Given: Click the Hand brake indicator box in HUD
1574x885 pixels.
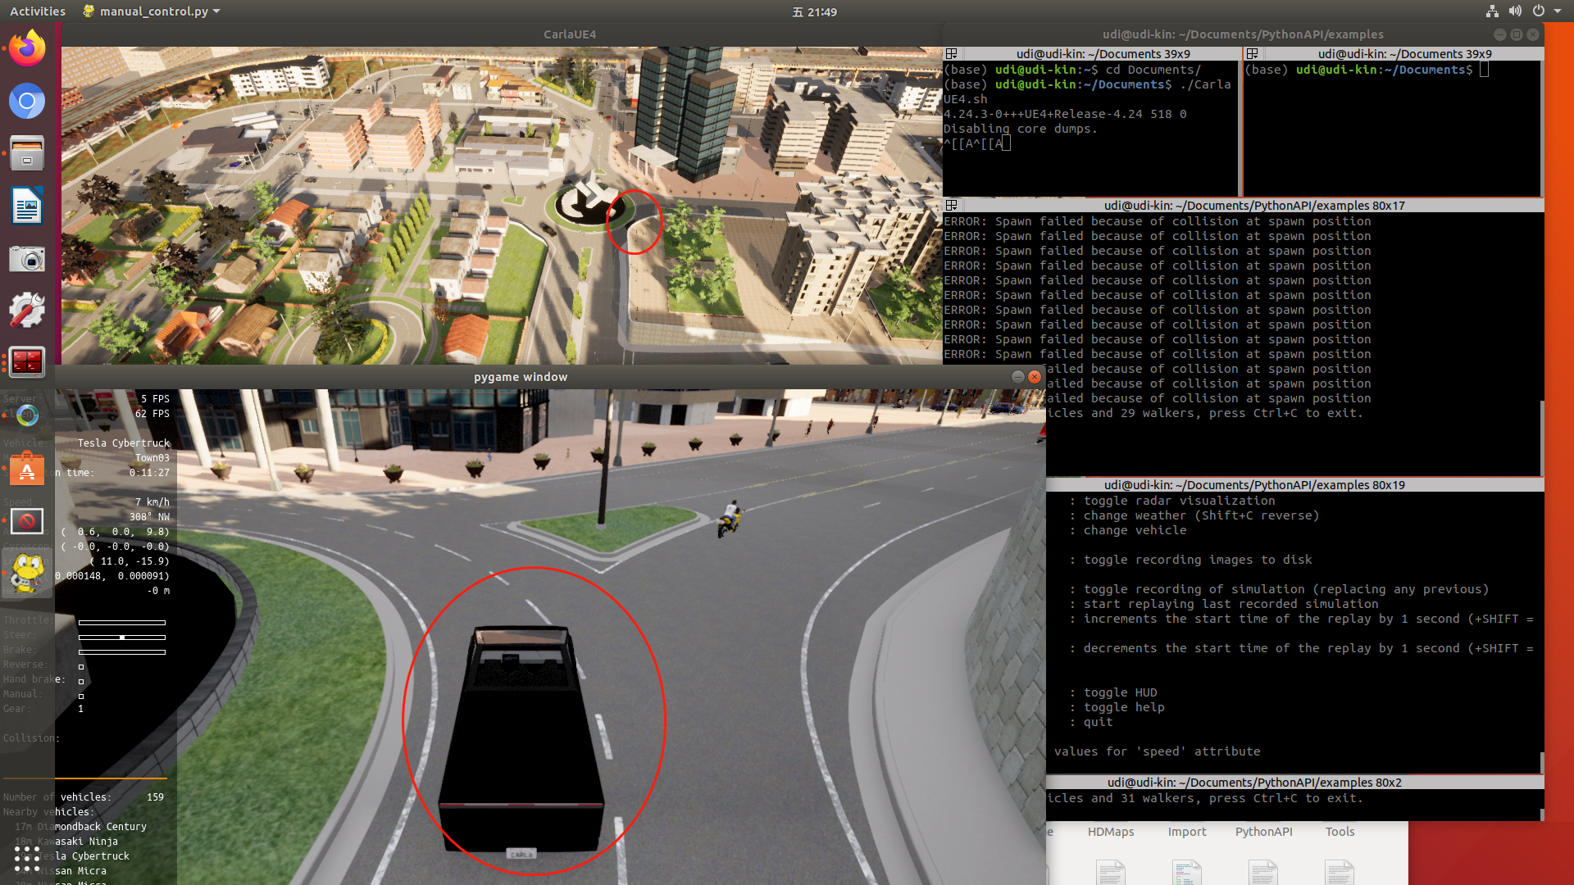Looking at the screenshot, I should pos(81,681).
